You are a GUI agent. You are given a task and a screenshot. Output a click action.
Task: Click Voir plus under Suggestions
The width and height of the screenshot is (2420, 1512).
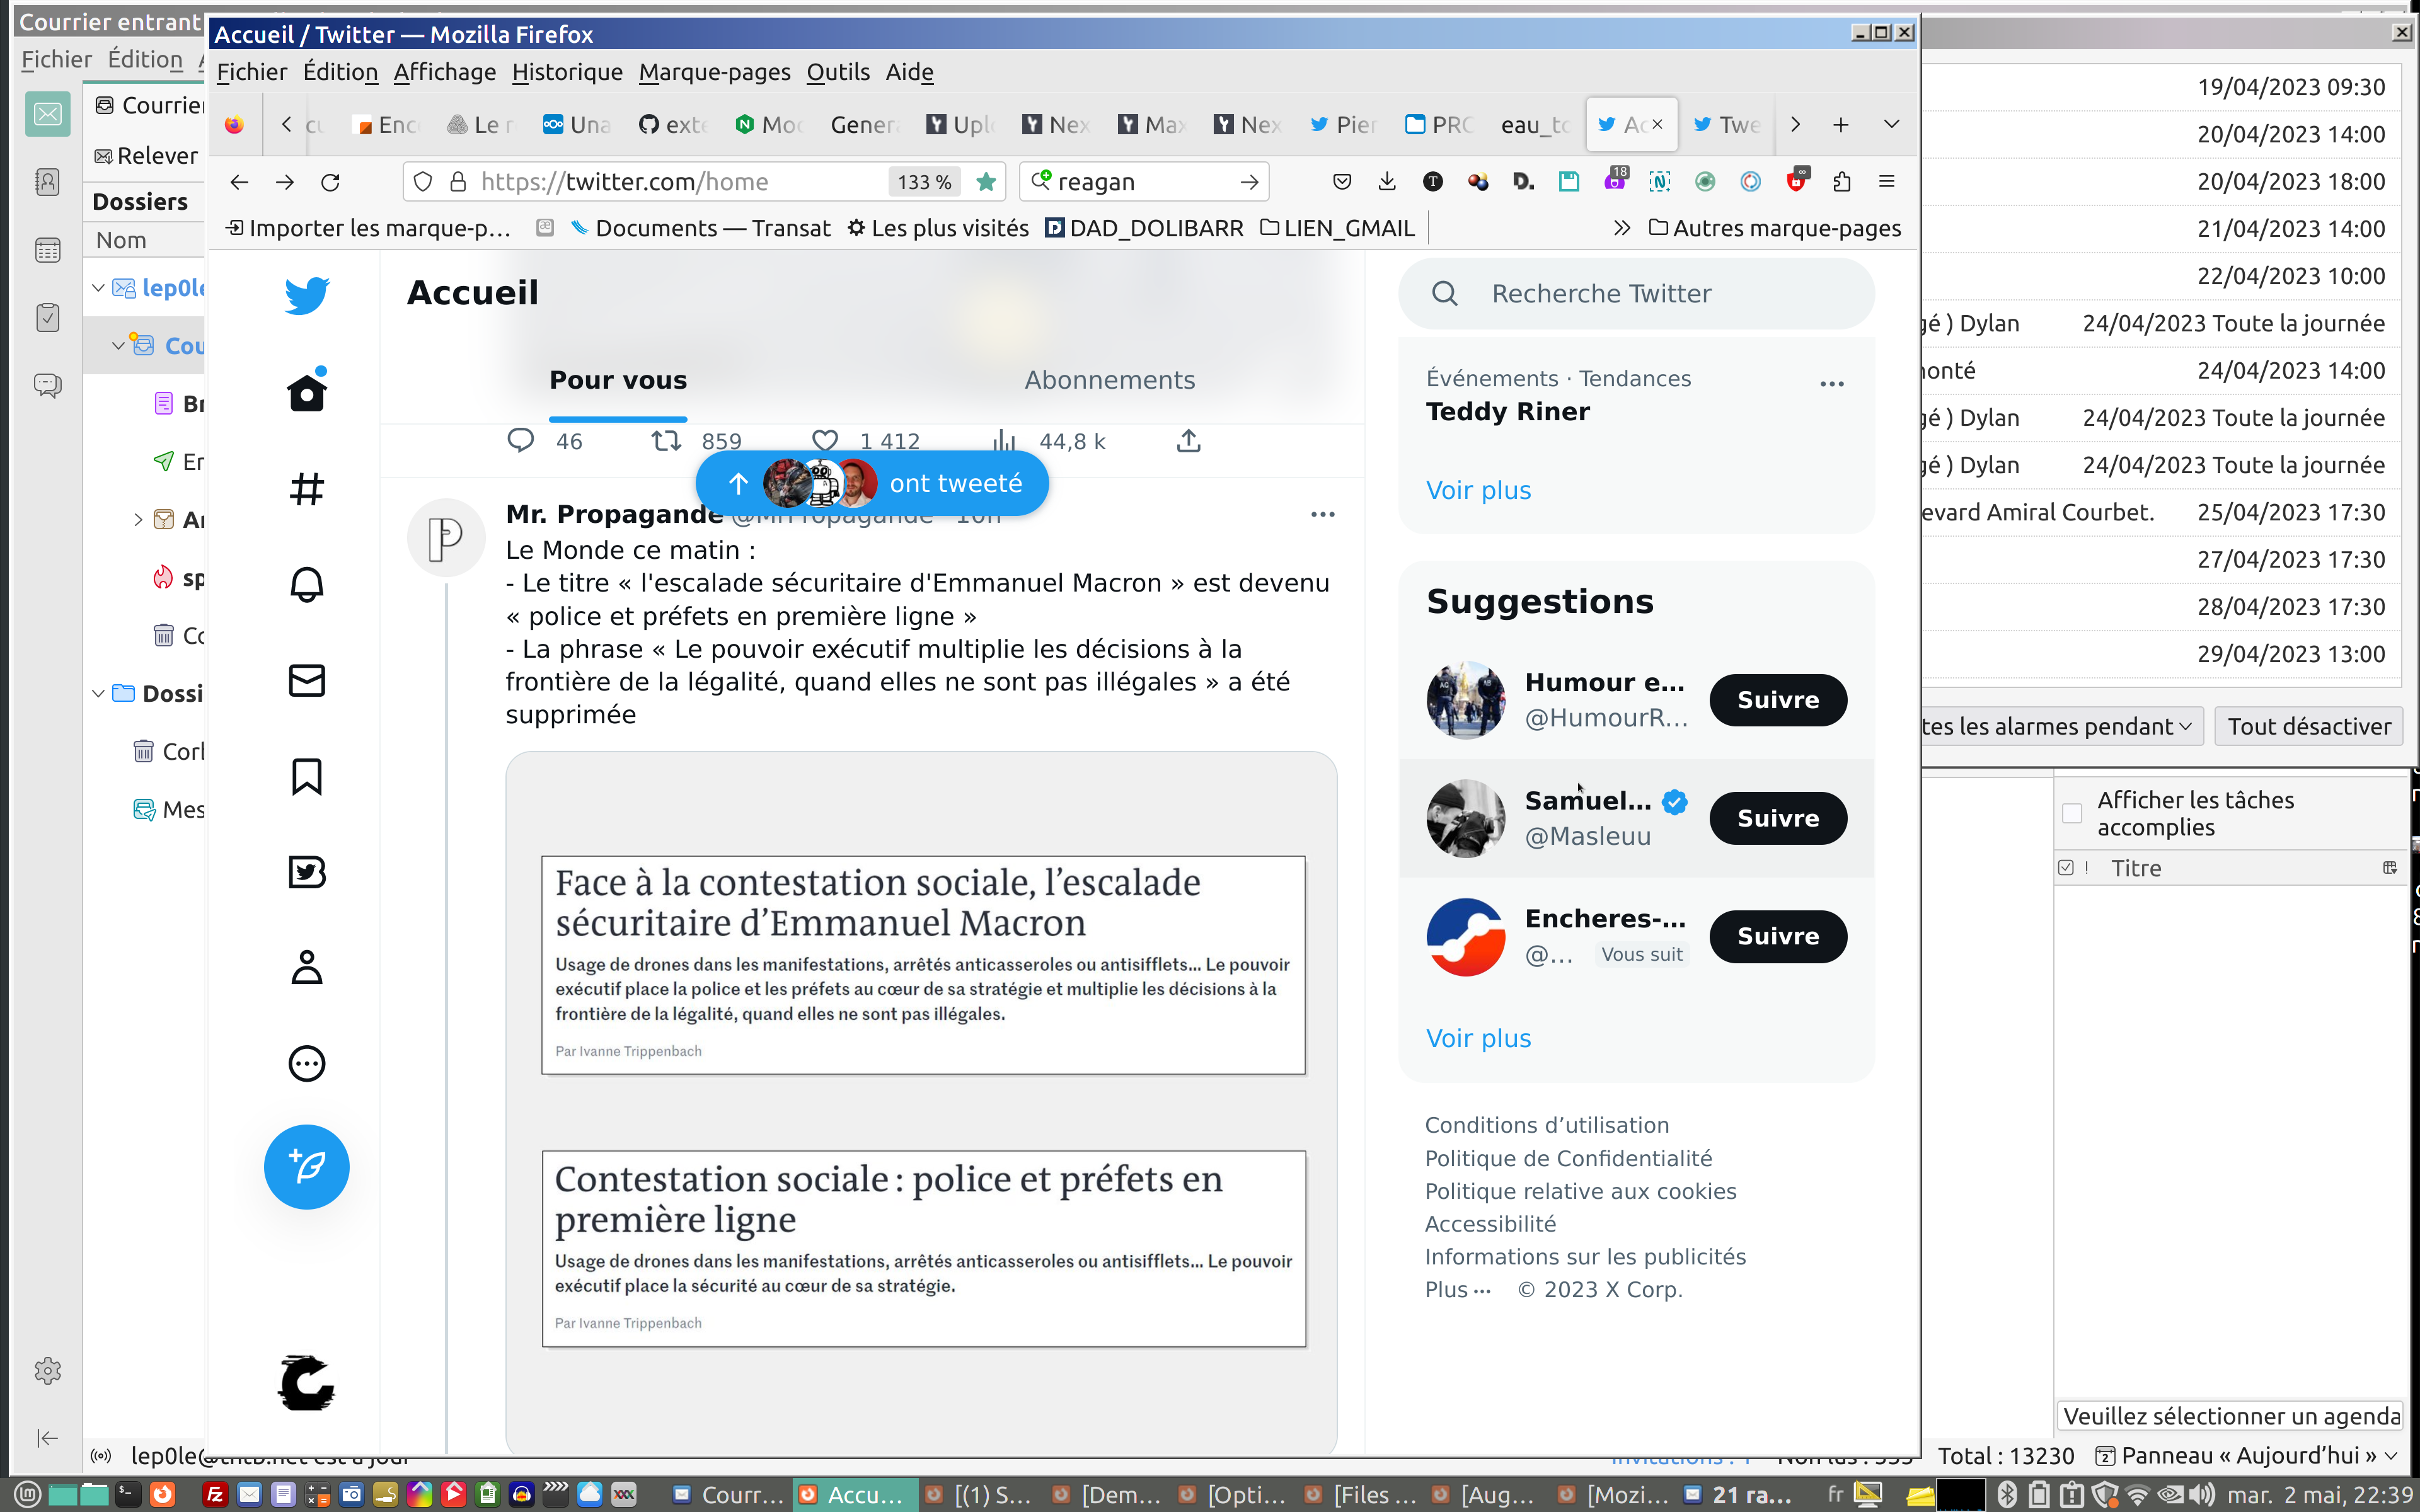pos(1478,1038)
